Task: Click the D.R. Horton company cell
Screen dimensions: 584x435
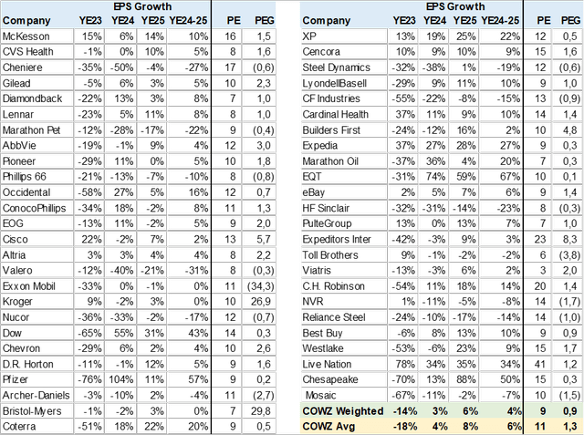Action: (x=36, y=364)
